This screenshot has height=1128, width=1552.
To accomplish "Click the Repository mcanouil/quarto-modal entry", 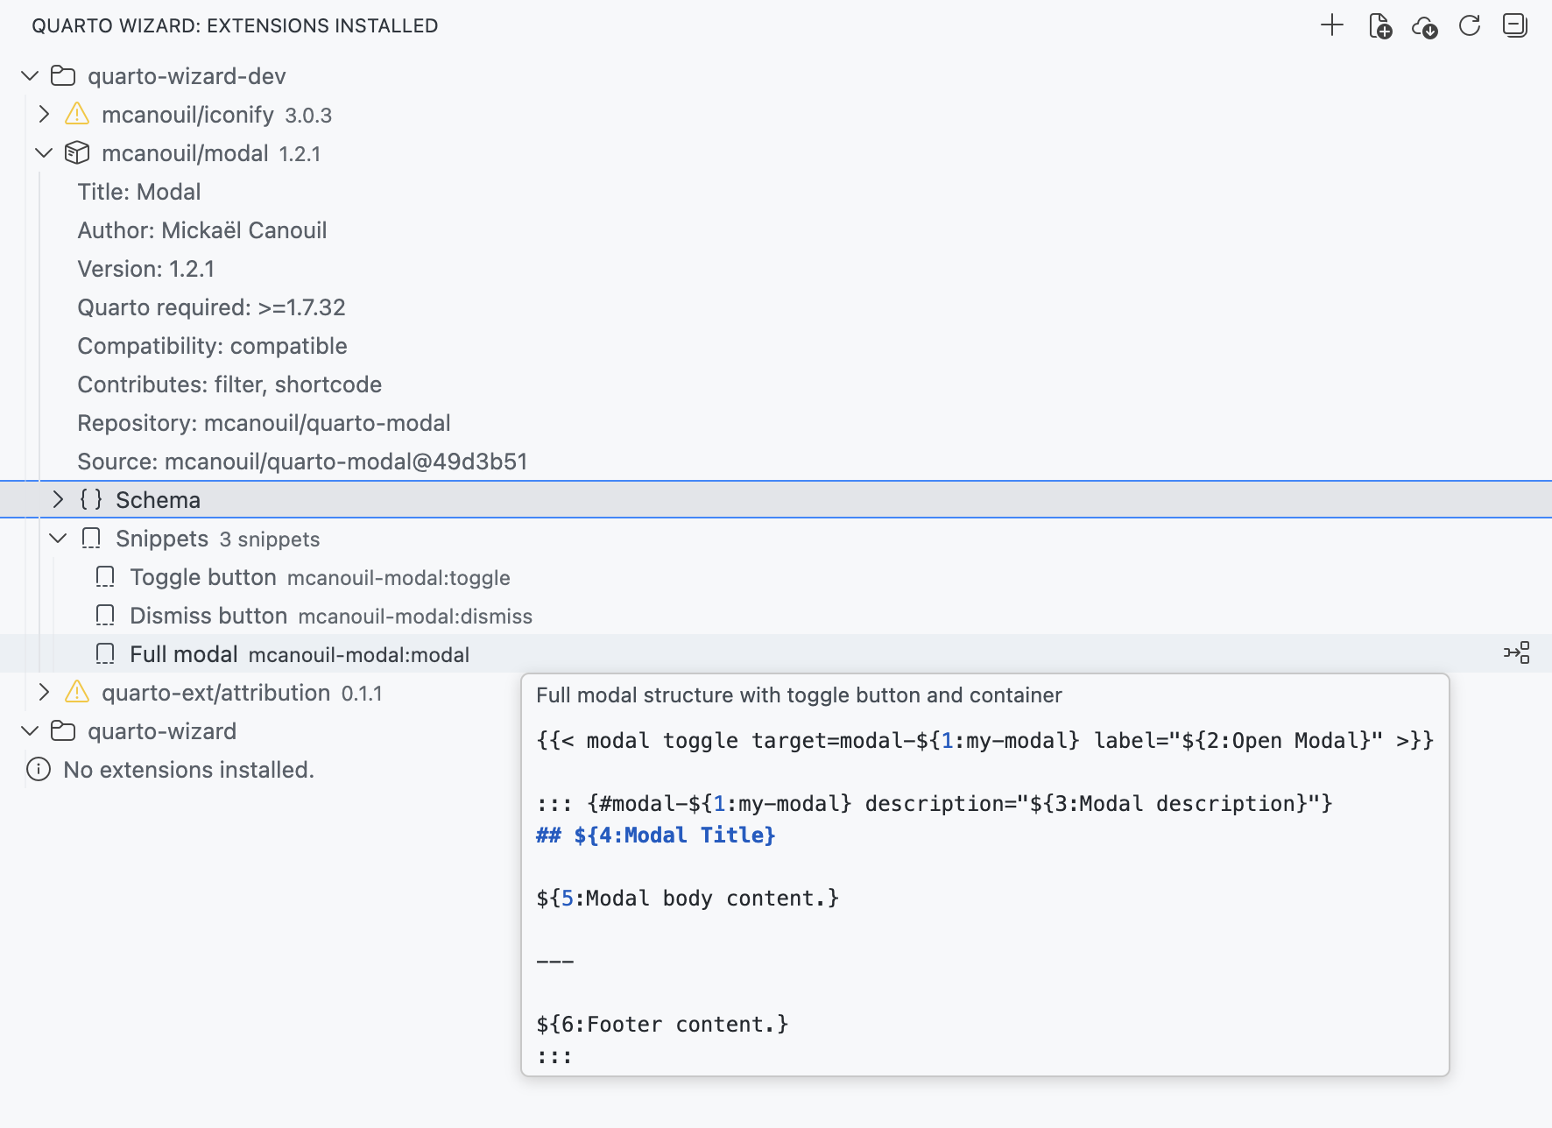I will pyautogui.click(x=263, y=422).
